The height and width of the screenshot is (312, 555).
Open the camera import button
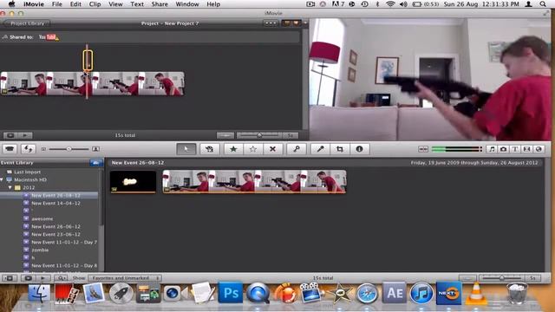pyautogui.click(x=10, y=149)
